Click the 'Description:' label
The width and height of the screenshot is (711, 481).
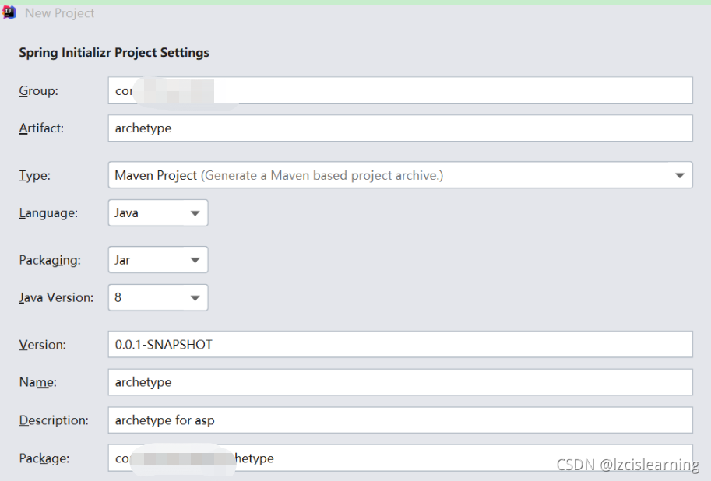click(54, 420)
